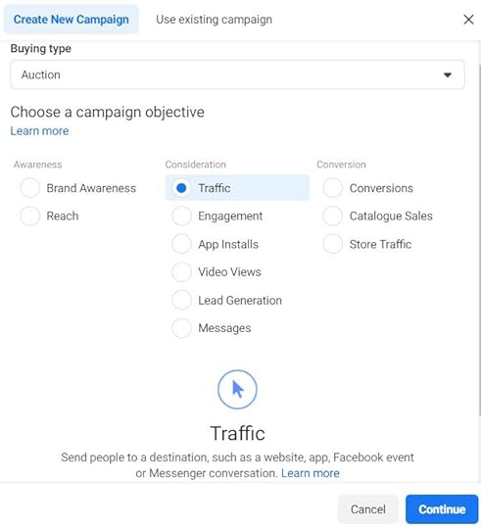
Task: Select the Conversions objective radio button
Action: coord(332,188)
